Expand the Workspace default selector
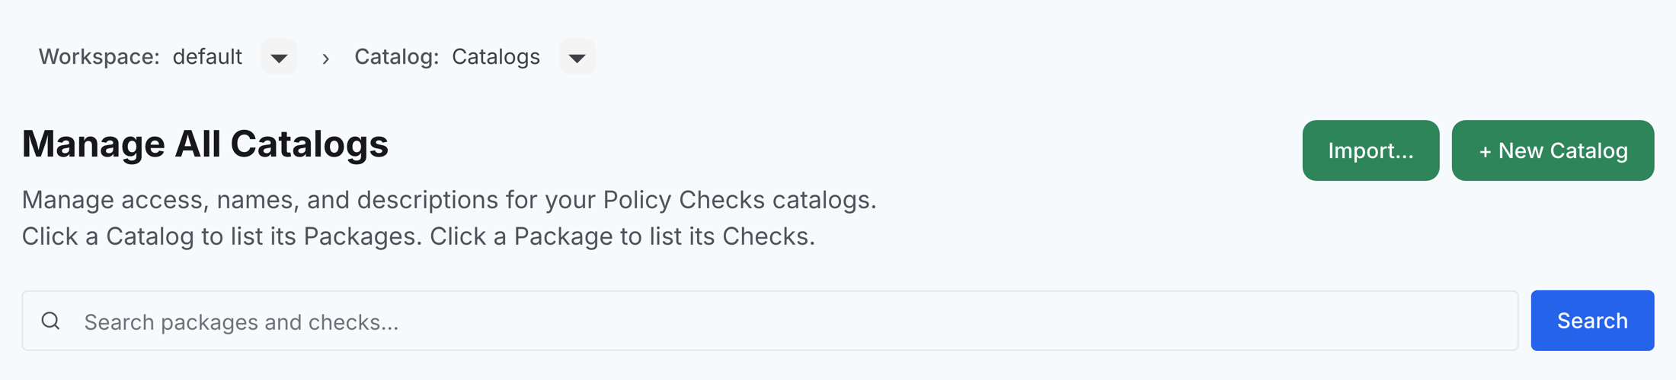Viewport: 1676px width, 380px height. click(x=279, y=57)
